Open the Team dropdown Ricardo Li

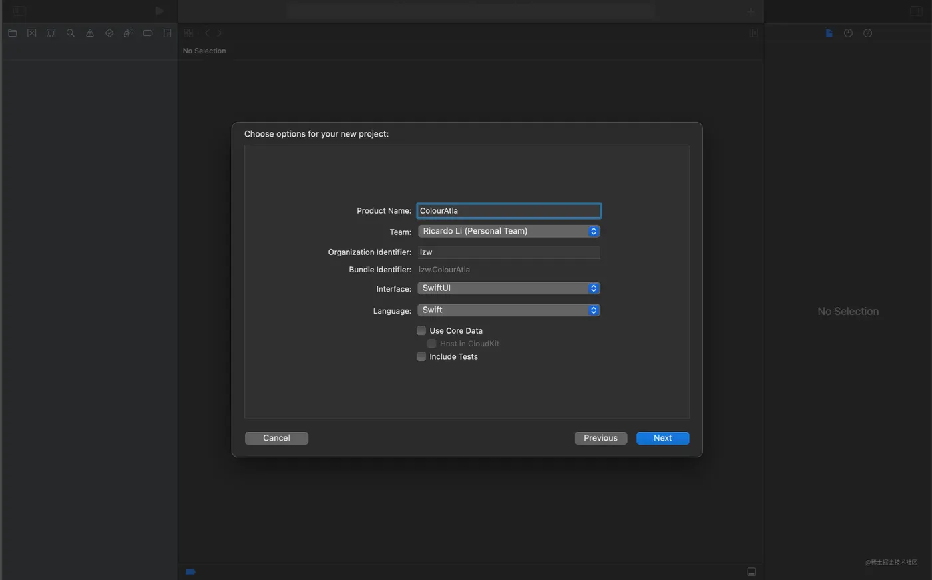coord(509,231)
